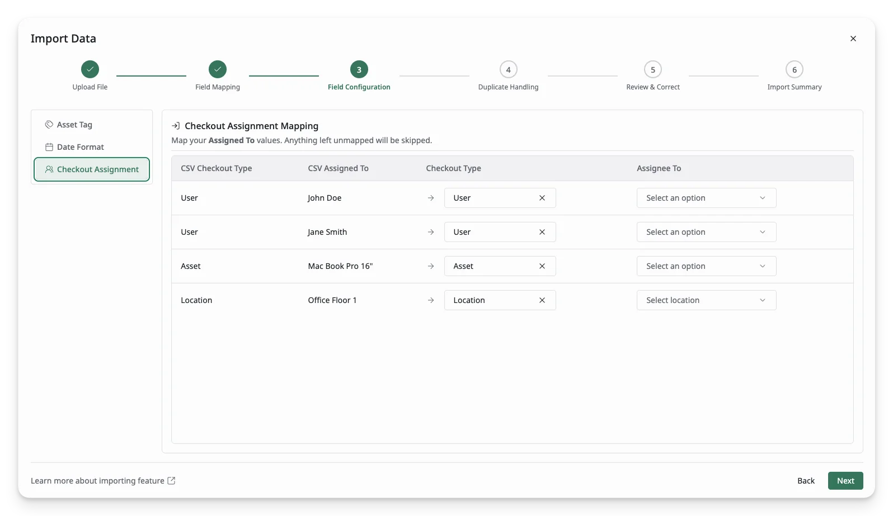This screenshot has width=893, height=516.
Task: Clear the User checkout type for John Doe
Action: 542,198
